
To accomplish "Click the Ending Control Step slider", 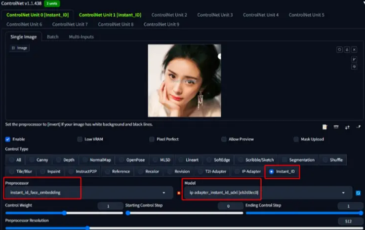I will click(304, 213).
